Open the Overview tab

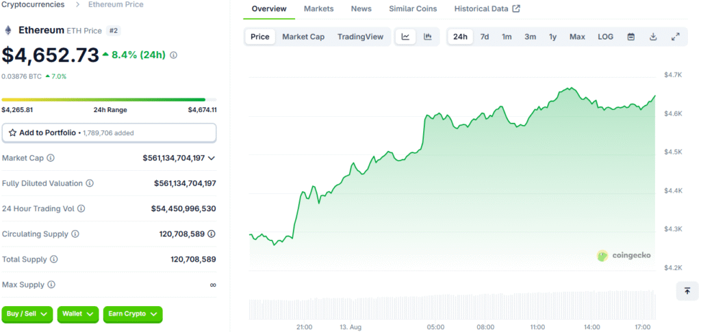269,8
